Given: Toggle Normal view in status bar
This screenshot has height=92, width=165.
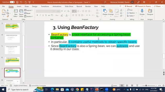Looking at the screenshot, I should click(x=122, y=86).
